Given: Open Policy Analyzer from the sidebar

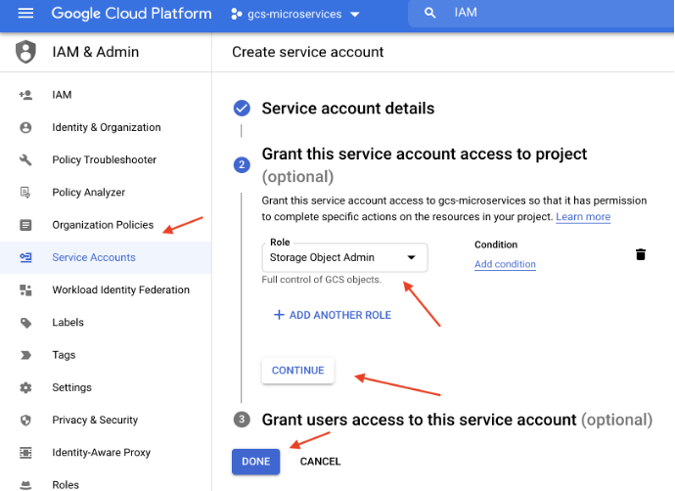Looking at the screenshot, I should tap(88, 193).
